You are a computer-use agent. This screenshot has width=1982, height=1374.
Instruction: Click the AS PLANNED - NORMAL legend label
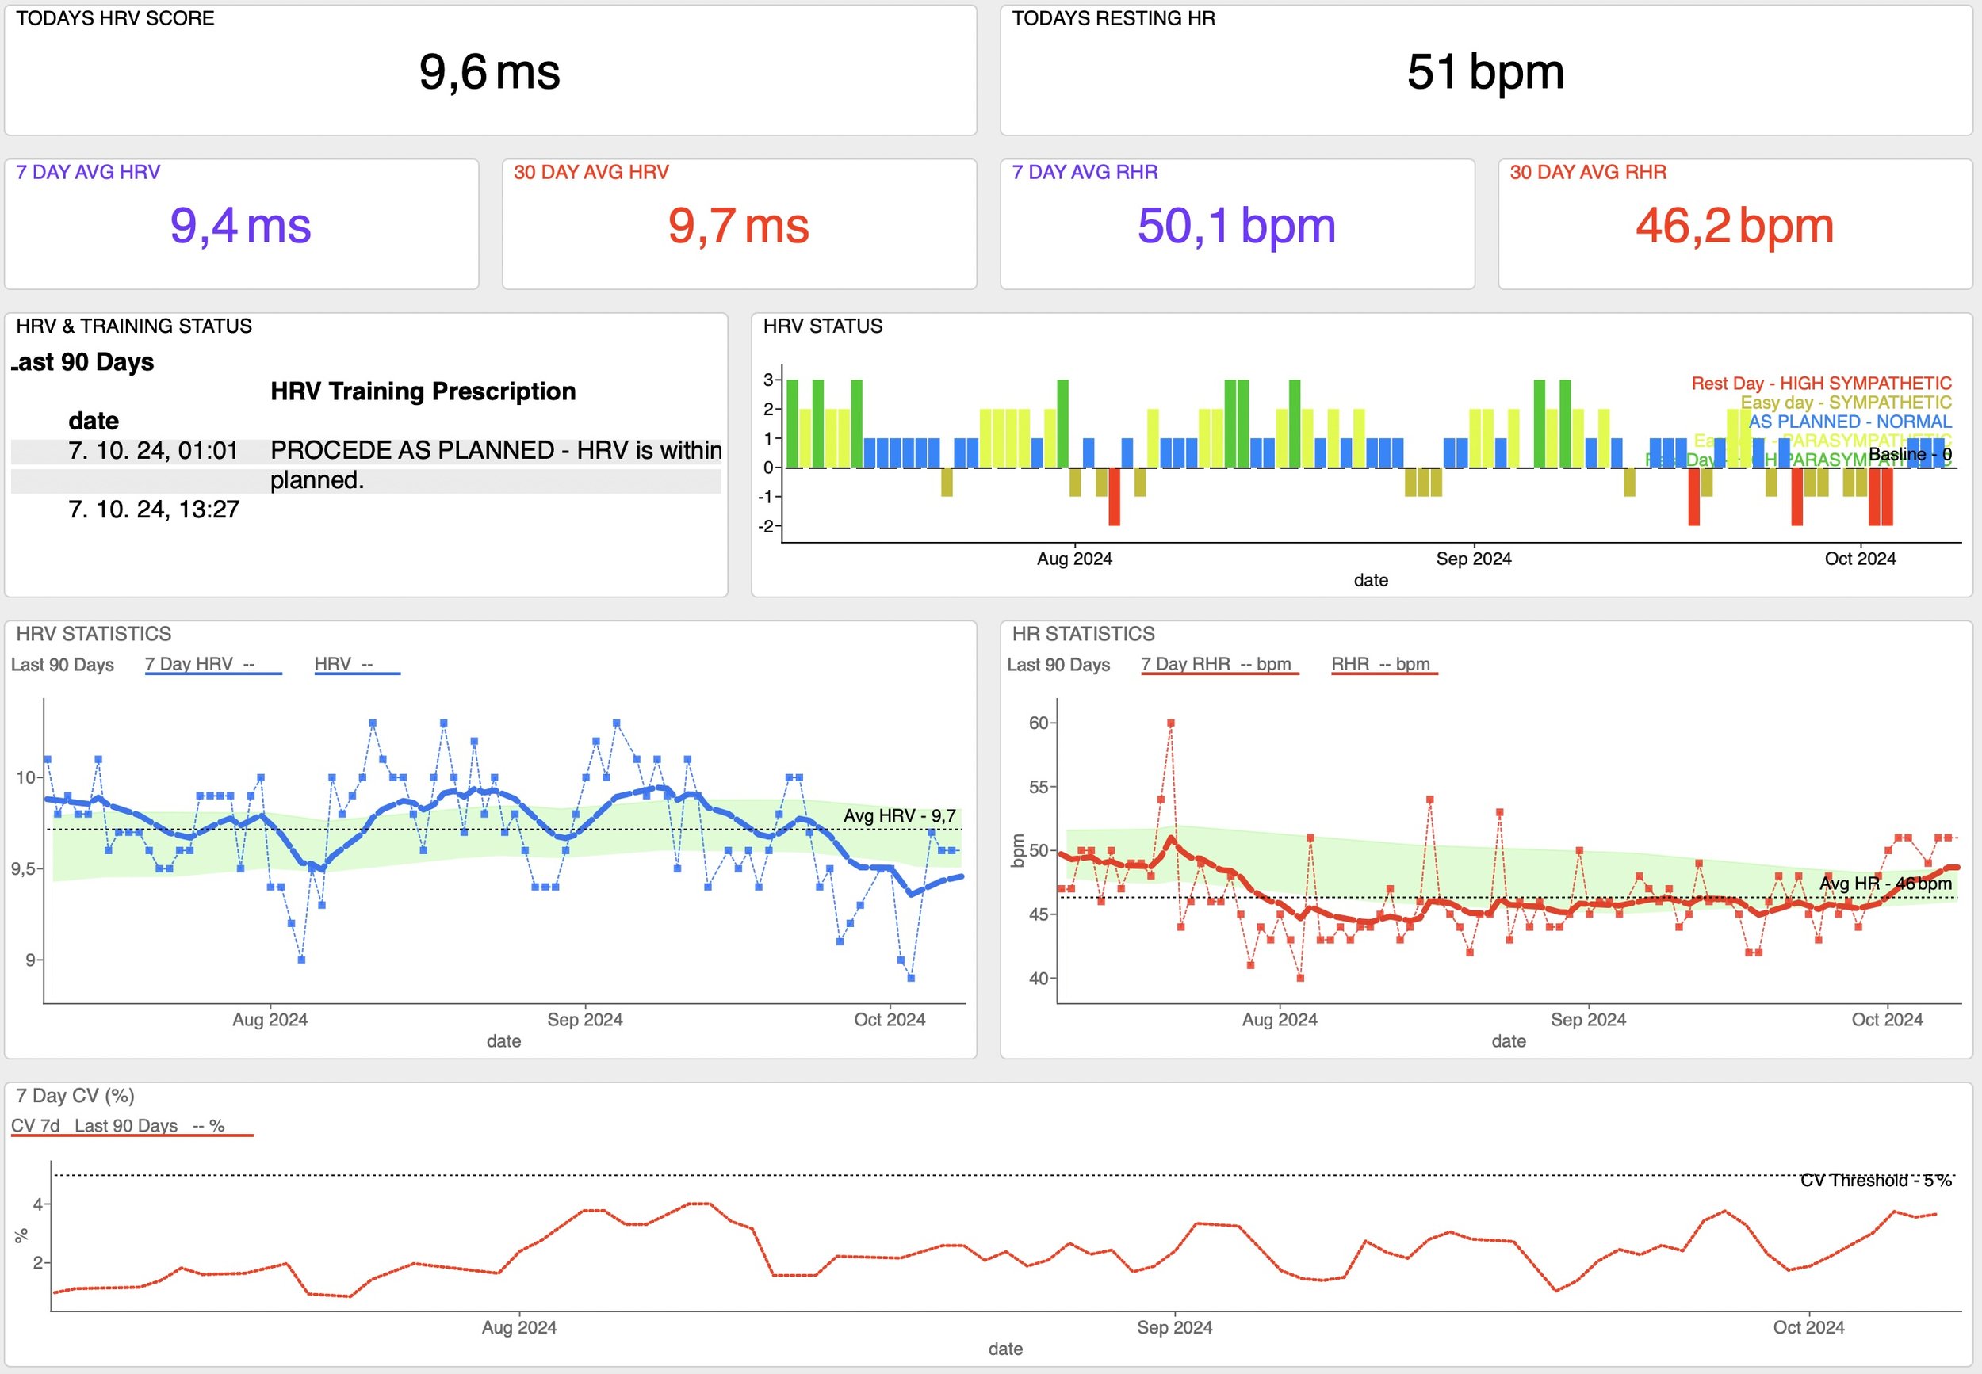(x=1850, y=422)
